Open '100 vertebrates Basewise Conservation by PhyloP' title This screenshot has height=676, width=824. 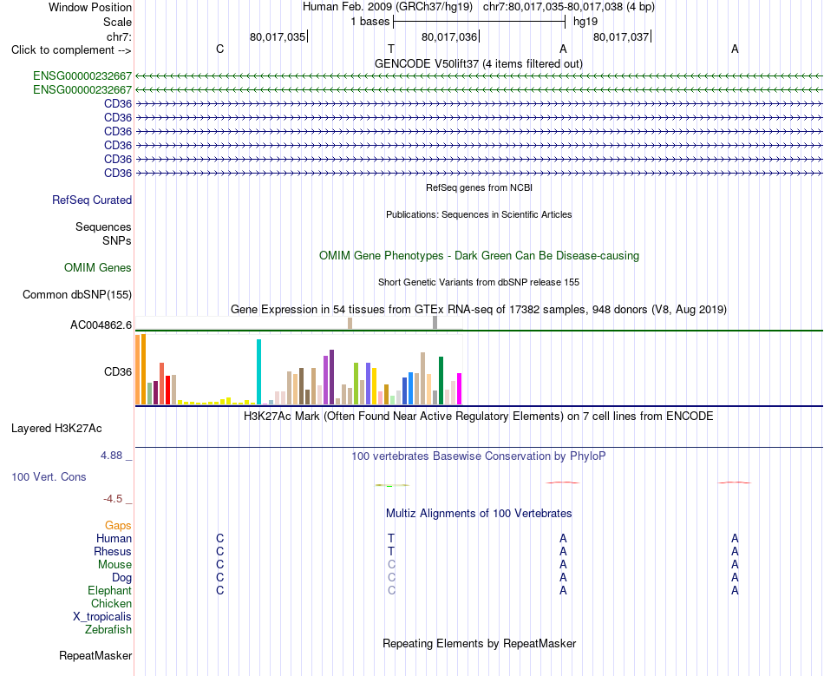tap(479, 456)
